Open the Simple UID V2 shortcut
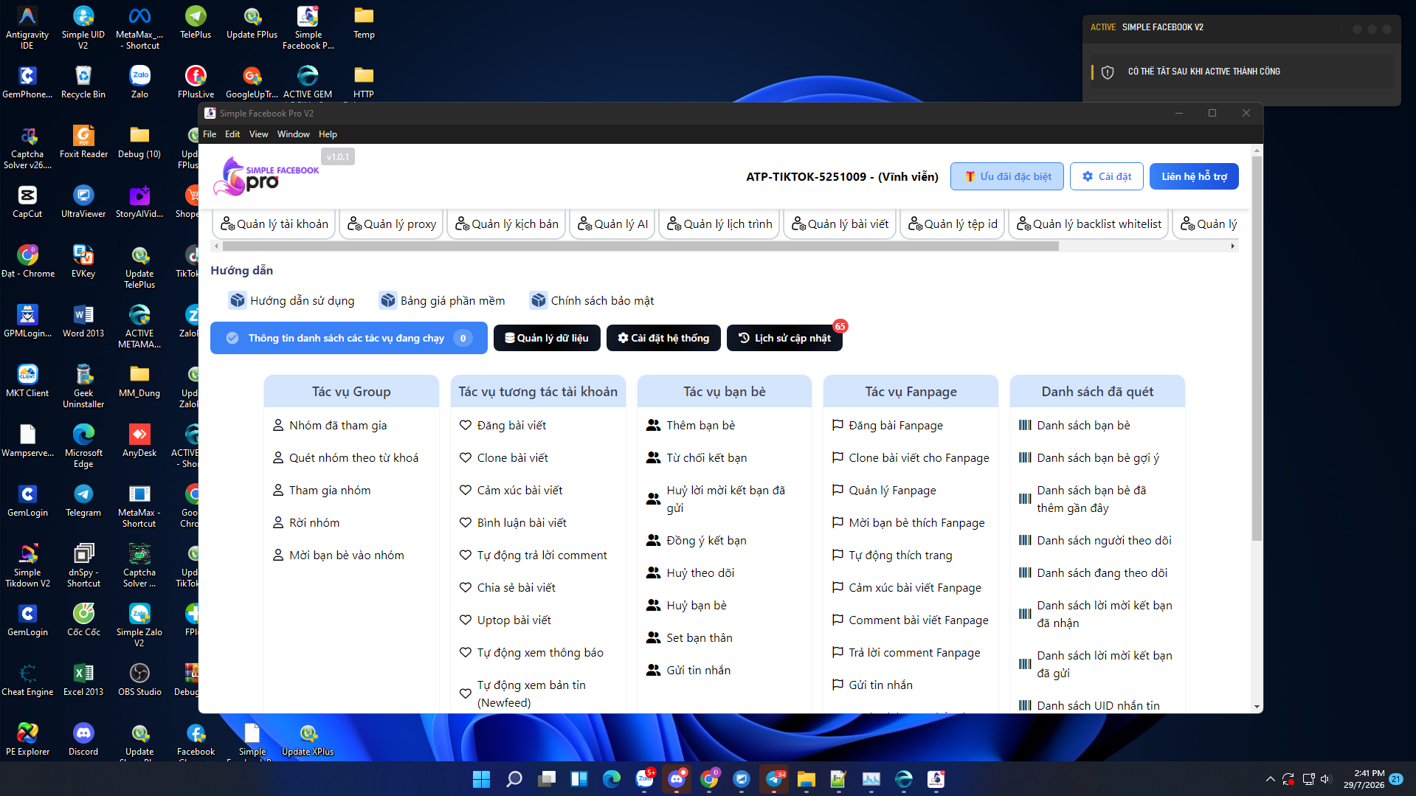Screen dimensions: 1416x796 coord(83,28)
